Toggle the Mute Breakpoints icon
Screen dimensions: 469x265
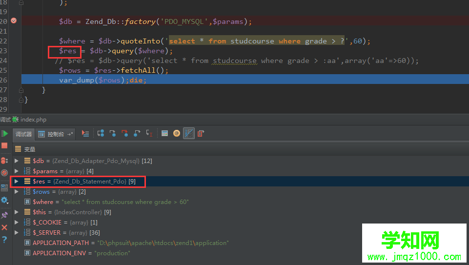coord(4,173)
